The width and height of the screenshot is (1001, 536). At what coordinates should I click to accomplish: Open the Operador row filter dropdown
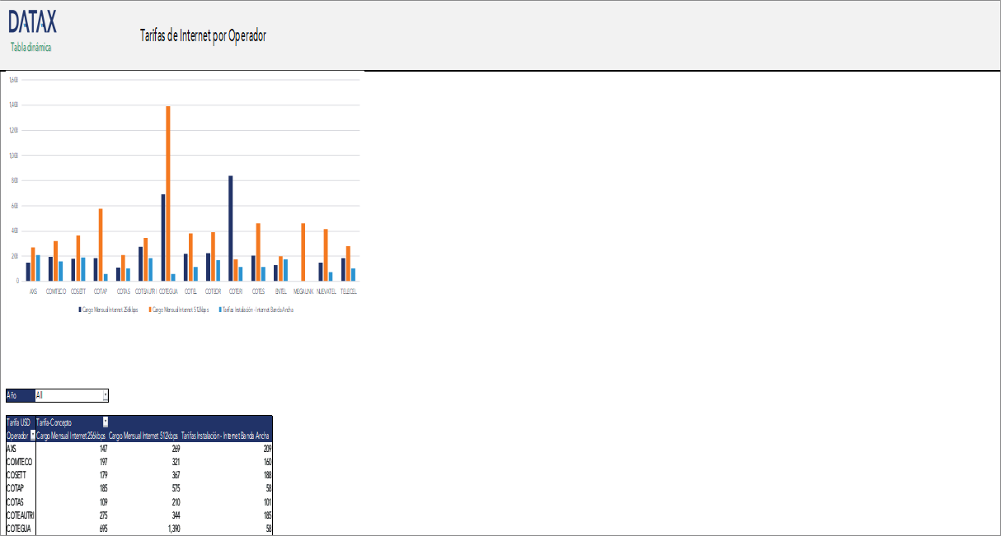pyautogui.click(x=32, y=436)
